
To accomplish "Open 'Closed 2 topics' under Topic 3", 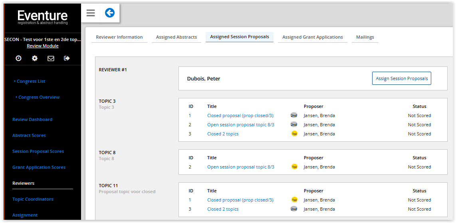I will [223, 134].
